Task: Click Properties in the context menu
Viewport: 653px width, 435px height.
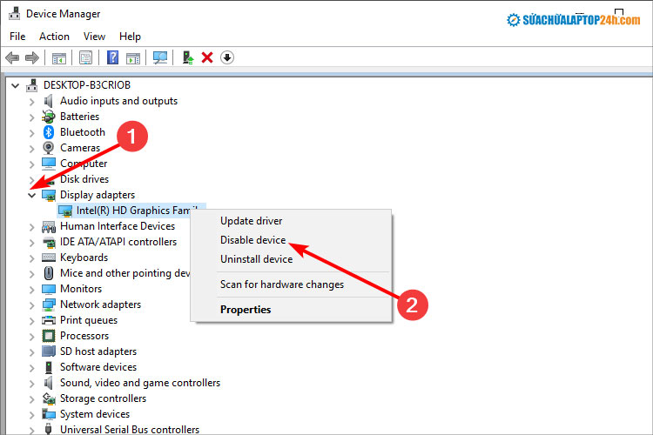Action: (245, 310)
